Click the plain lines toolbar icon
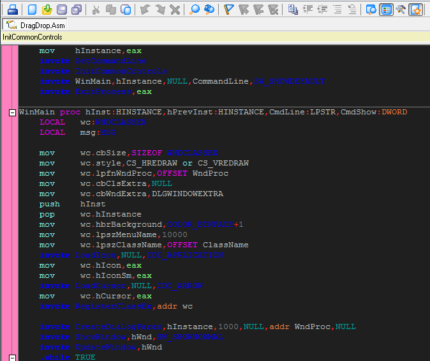Viewport: 430px width, 361px height. click(337, 10)
